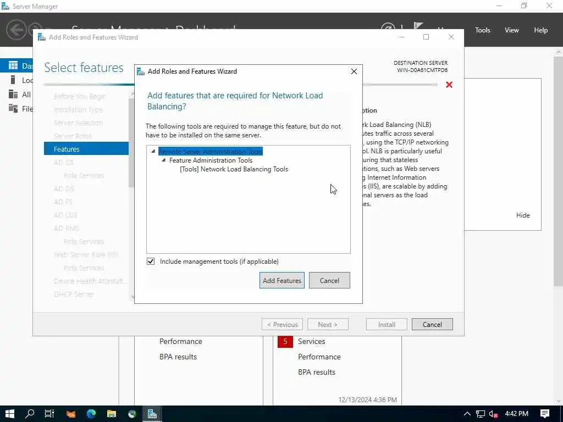Select Network Load Balancing Tools entry

pos(234,169)
